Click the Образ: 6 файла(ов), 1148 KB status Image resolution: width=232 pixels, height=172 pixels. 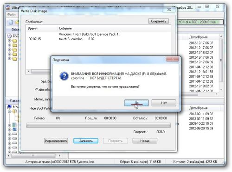[141, 162]
